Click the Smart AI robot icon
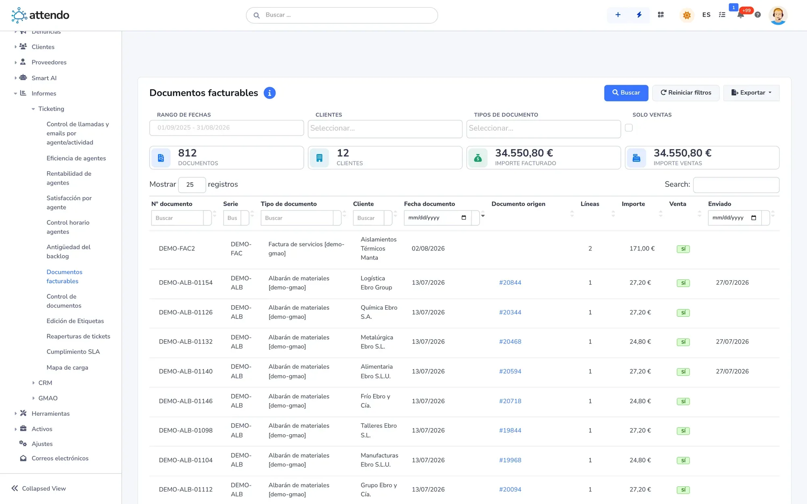This screenshot has height=504, width=807. (x=23, y=77)
